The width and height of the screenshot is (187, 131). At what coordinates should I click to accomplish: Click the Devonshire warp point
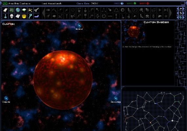(x=115, y=98)
